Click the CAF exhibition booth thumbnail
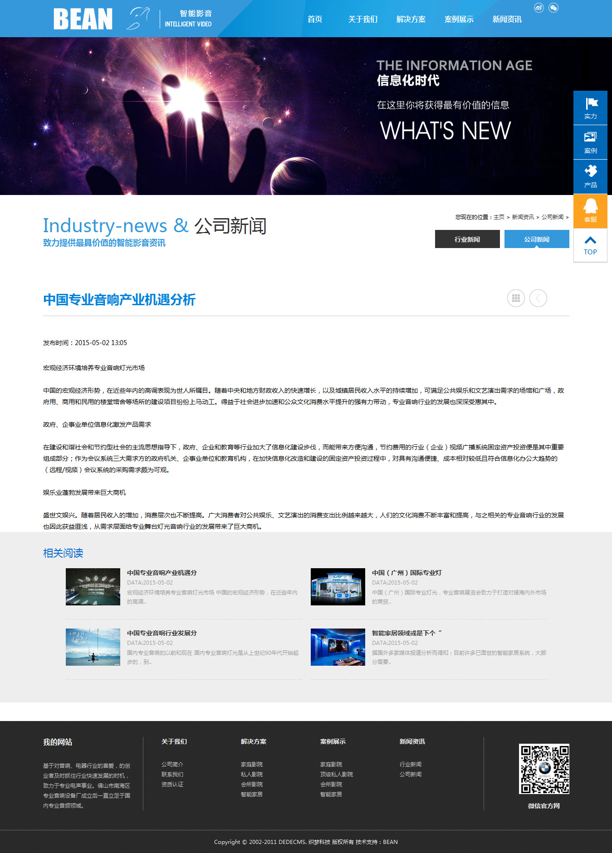The image size is (612, 853). point(338,587)
